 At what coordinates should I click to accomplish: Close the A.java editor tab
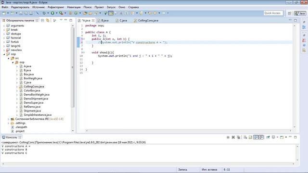coord(93,20)
